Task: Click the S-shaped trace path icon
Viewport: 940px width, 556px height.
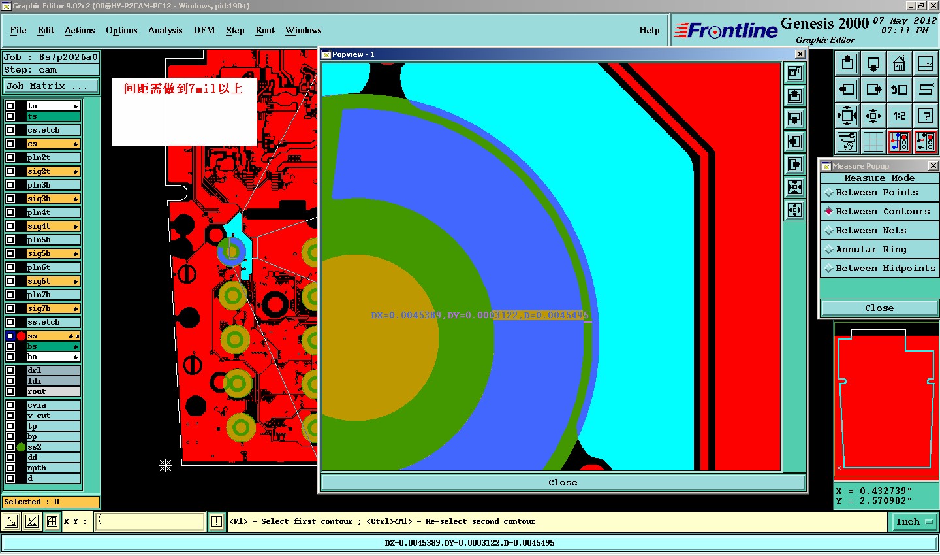Action: tap(926, 90)
